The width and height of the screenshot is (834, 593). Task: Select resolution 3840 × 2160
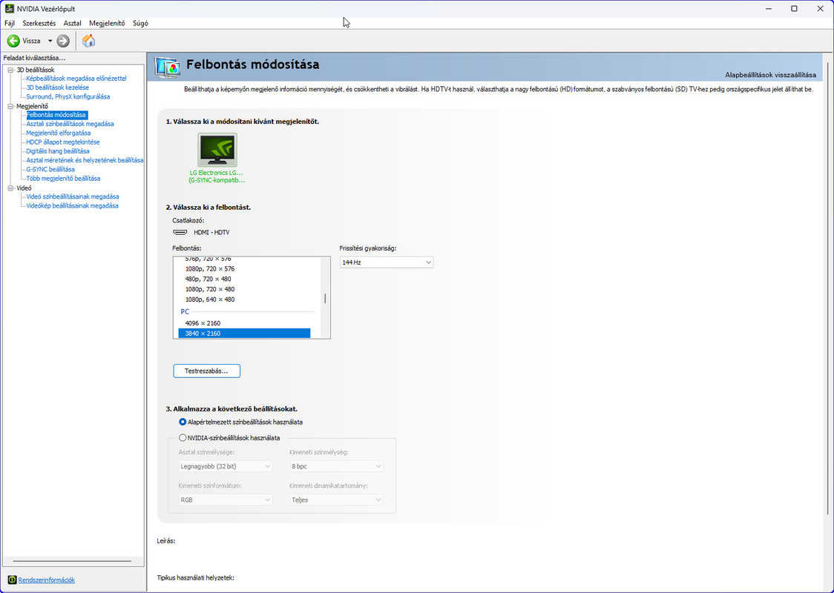coord(245,334)
